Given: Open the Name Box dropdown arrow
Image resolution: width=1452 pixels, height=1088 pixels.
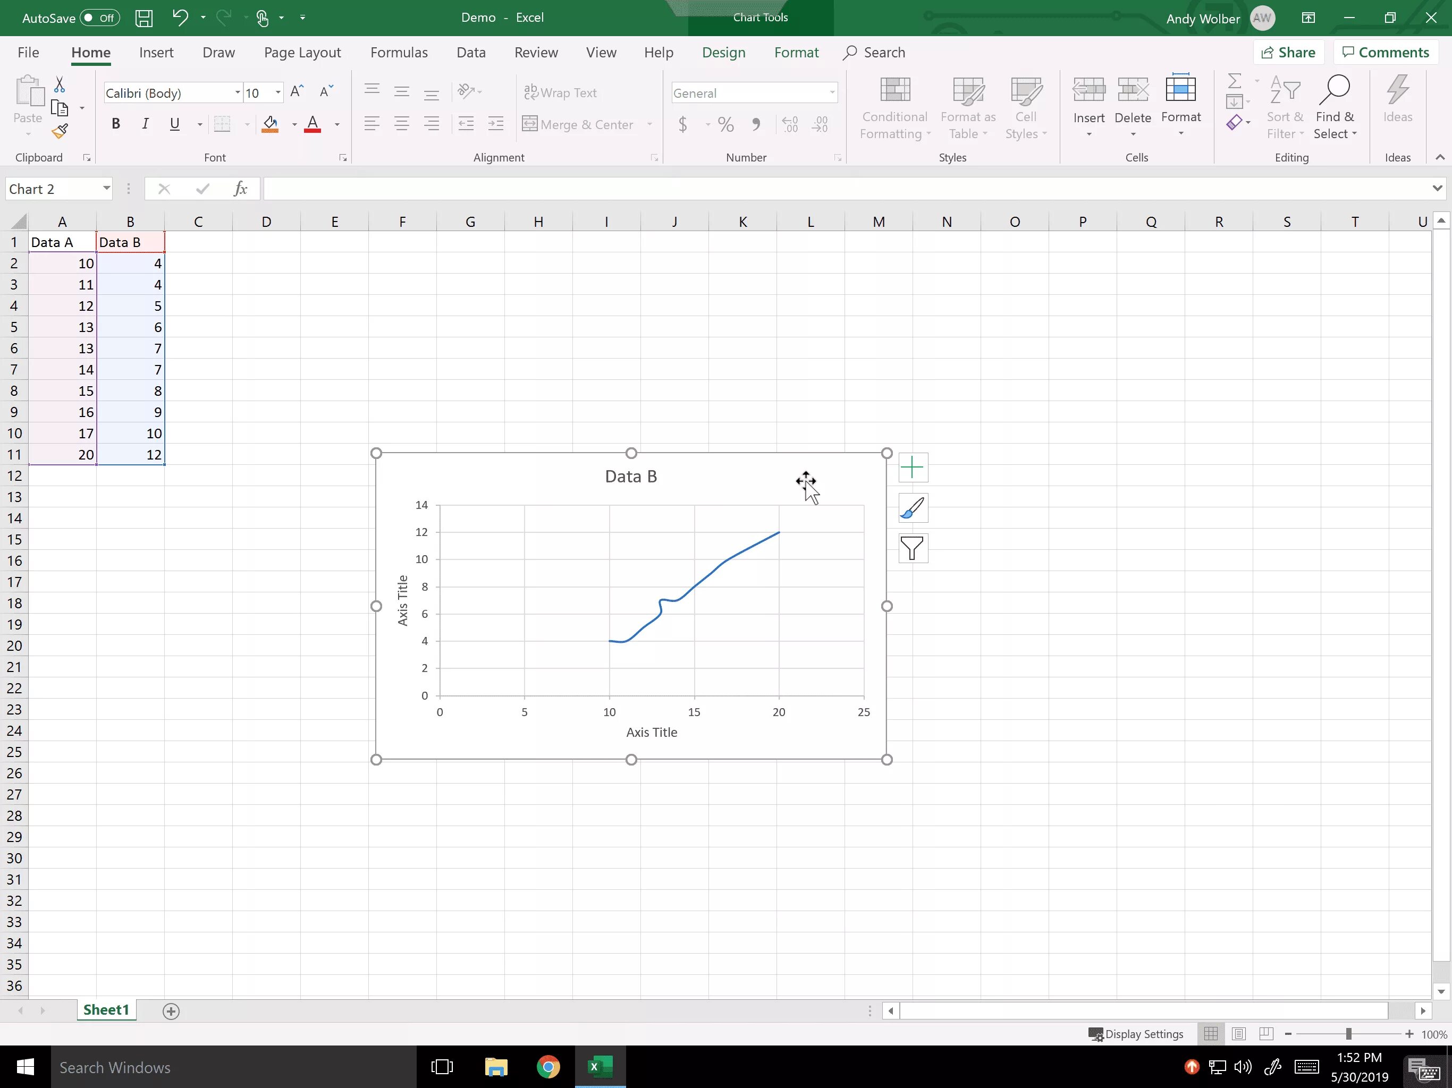Looking at the screenshot, I should tap(106, 189).
